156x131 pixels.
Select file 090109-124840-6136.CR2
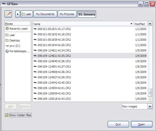click(x=90, y=61)
